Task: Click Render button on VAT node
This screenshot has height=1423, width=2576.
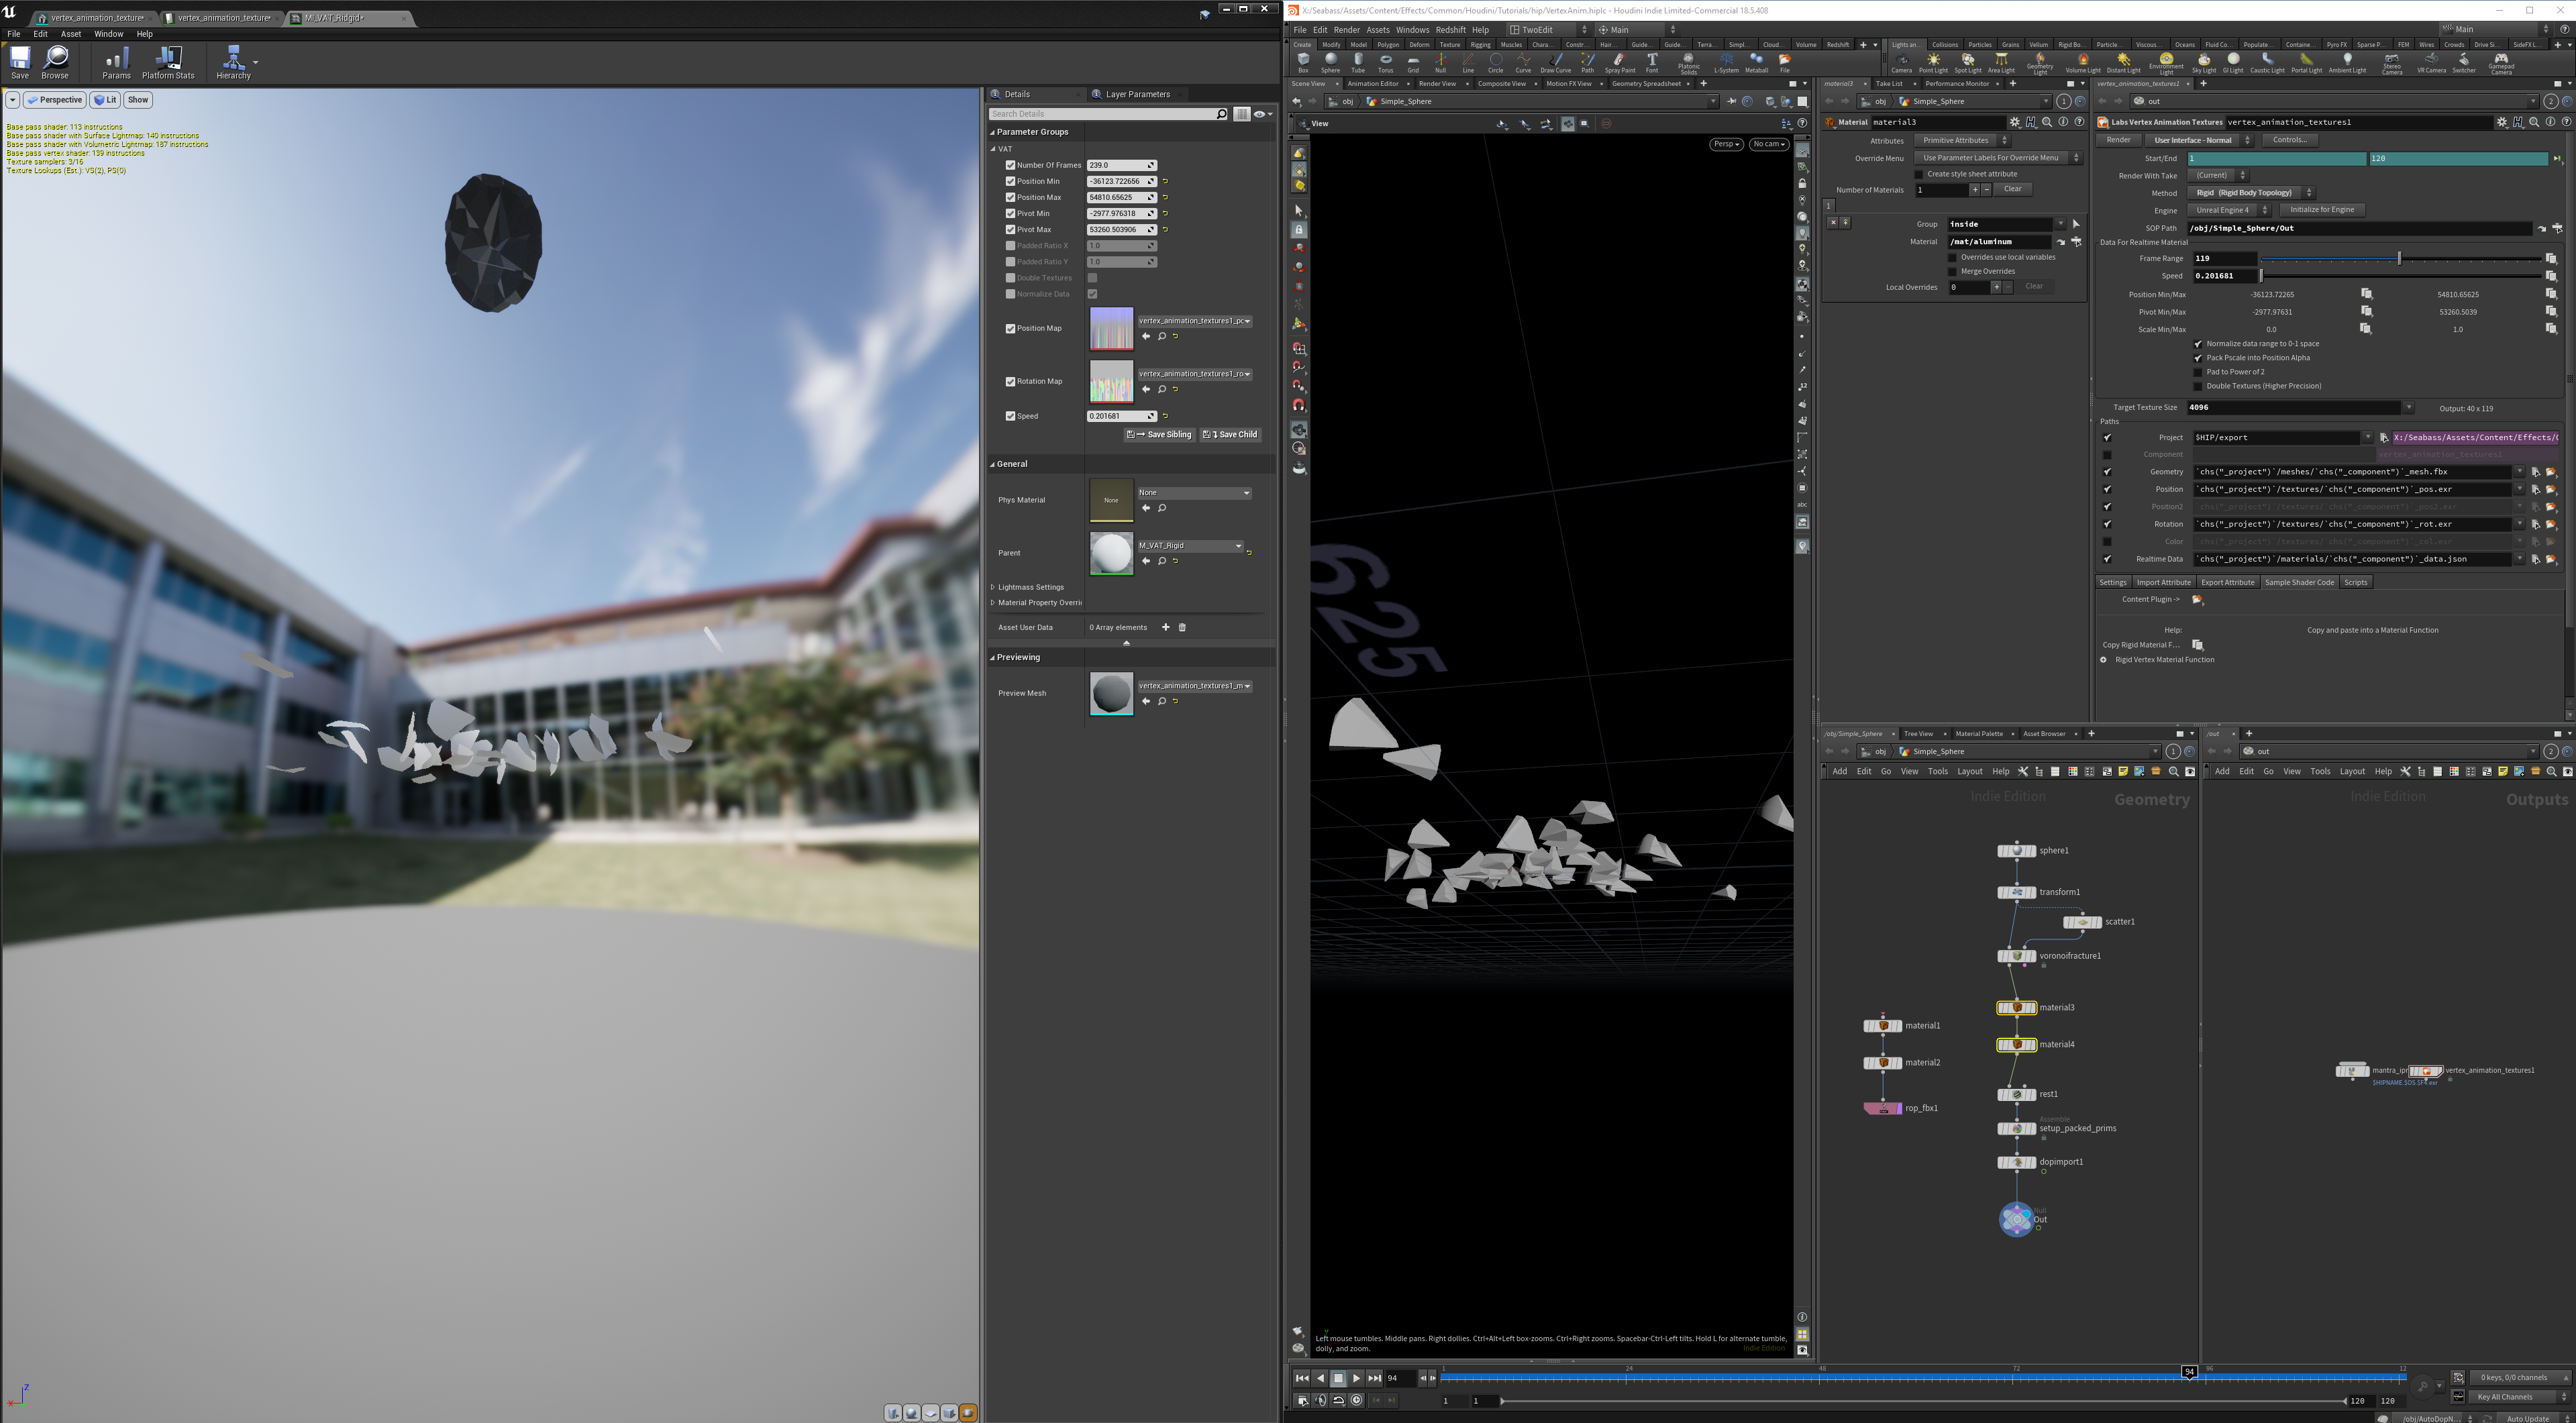Action: pyautogui.click(x=2118, y=140)
